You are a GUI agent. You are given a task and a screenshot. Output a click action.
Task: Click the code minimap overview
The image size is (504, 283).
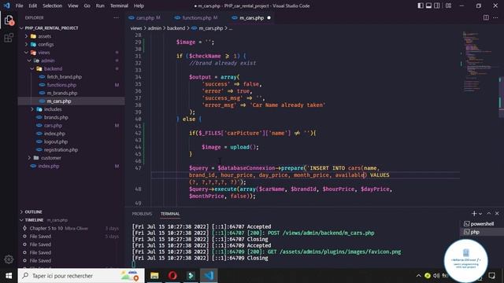point(477,61)
